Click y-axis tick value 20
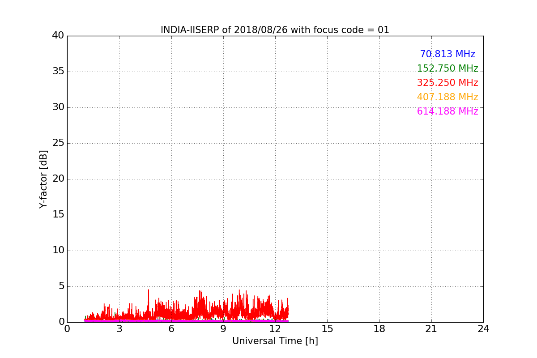Screen dimensions: 537x358 58,179
